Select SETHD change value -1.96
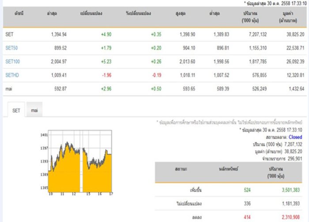This screenshot has width=309, height=222. [x=107, y=75]
